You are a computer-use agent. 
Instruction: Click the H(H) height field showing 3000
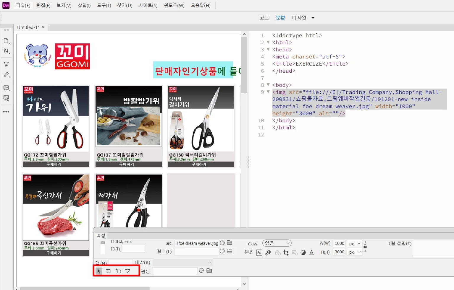click(x=339, y=252)
